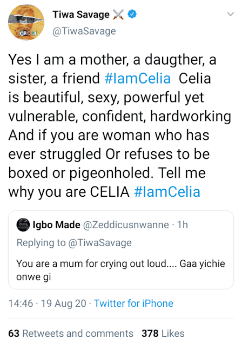242x347 pixels.
Task: View the 378 Likes list
Action: tap(163, 333)
